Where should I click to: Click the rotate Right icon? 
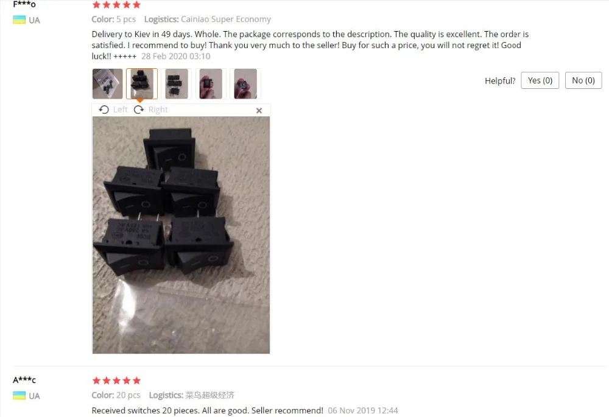[x=139, y=110]
